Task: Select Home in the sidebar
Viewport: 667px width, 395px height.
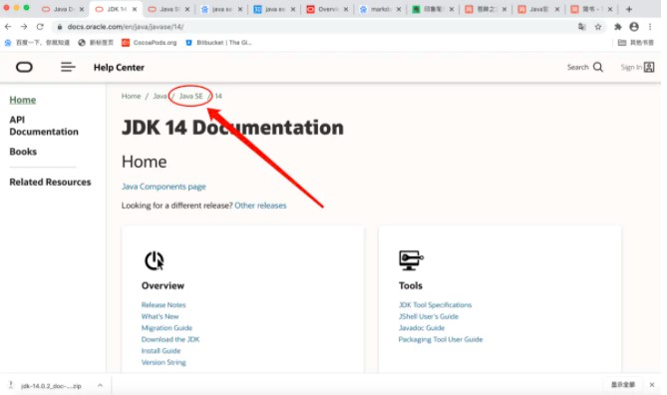Action: click(x=23, y=100)
